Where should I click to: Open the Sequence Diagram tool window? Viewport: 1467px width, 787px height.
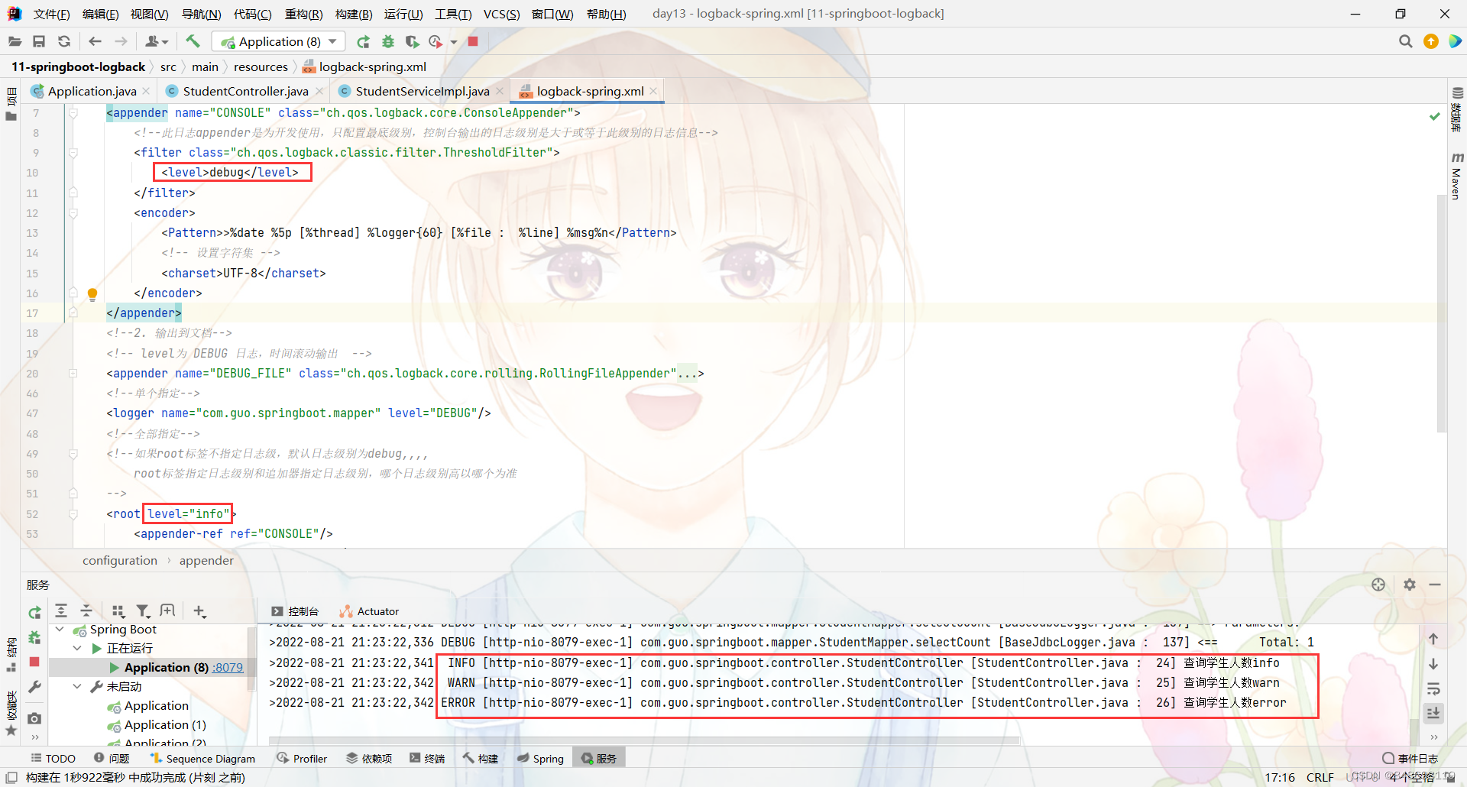202,758
